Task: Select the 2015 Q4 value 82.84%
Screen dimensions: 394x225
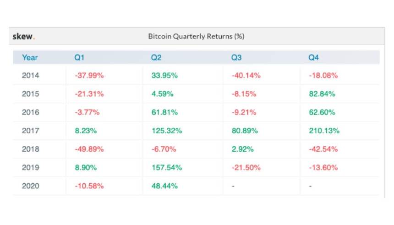Action: 322,94
